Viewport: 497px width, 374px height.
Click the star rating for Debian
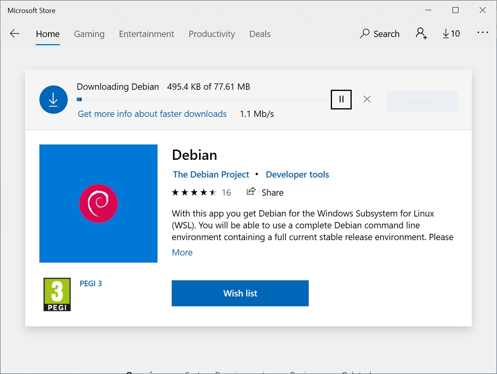[x=194, y=193]
